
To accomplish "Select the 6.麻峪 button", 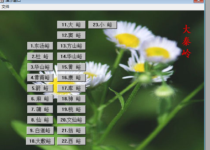I will pyautogui.click(x=40, y=99).
